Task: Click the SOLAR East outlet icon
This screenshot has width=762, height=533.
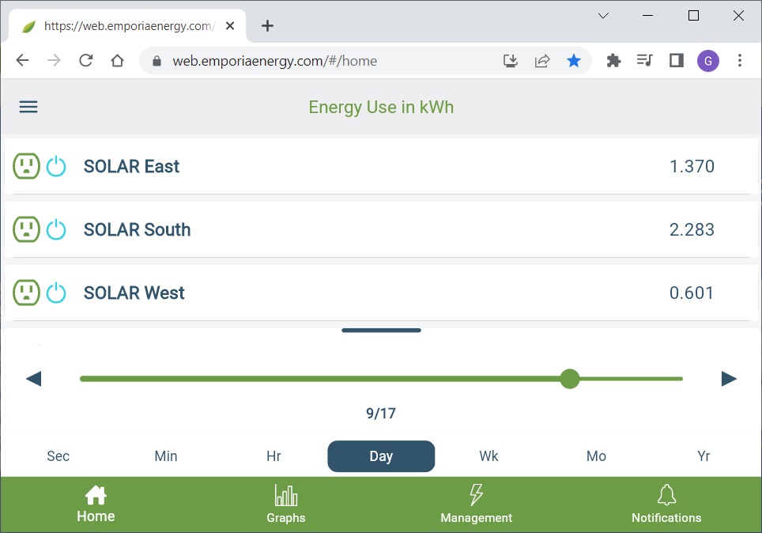Action: [x=26, y=166]
